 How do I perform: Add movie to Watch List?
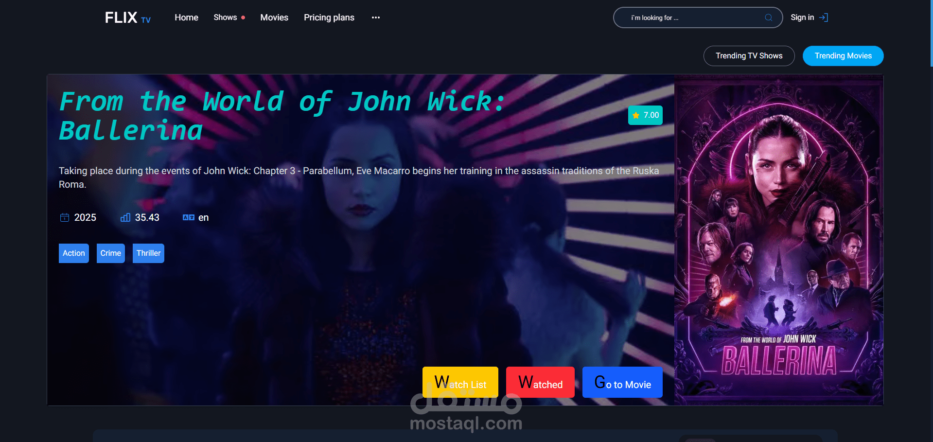click(460, 382)
